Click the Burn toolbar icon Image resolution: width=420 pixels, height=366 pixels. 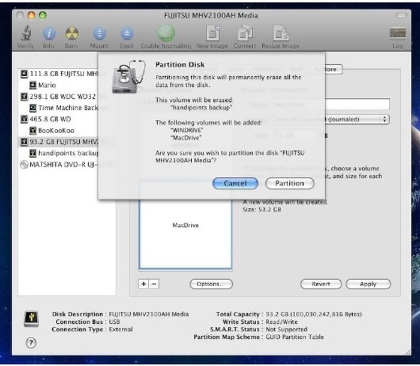coord(72,34)
